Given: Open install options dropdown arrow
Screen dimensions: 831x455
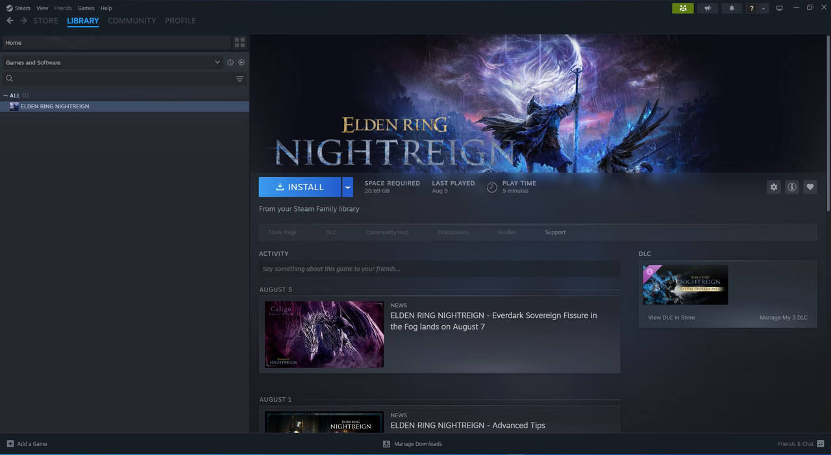Looking at the screenshot, I should (347, 187).
